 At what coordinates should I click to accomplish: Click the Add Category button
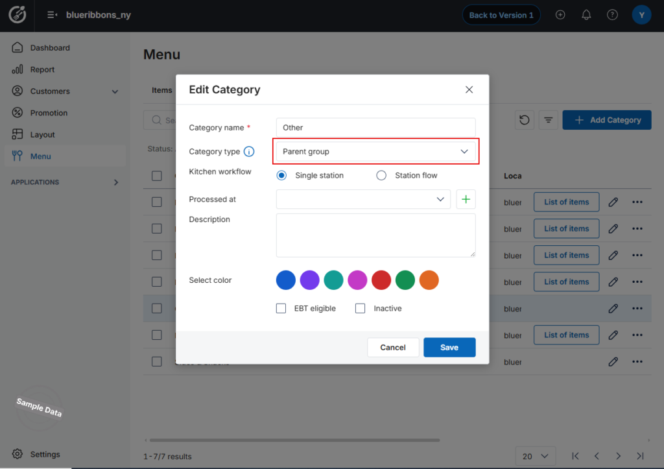tap(607, 120)
